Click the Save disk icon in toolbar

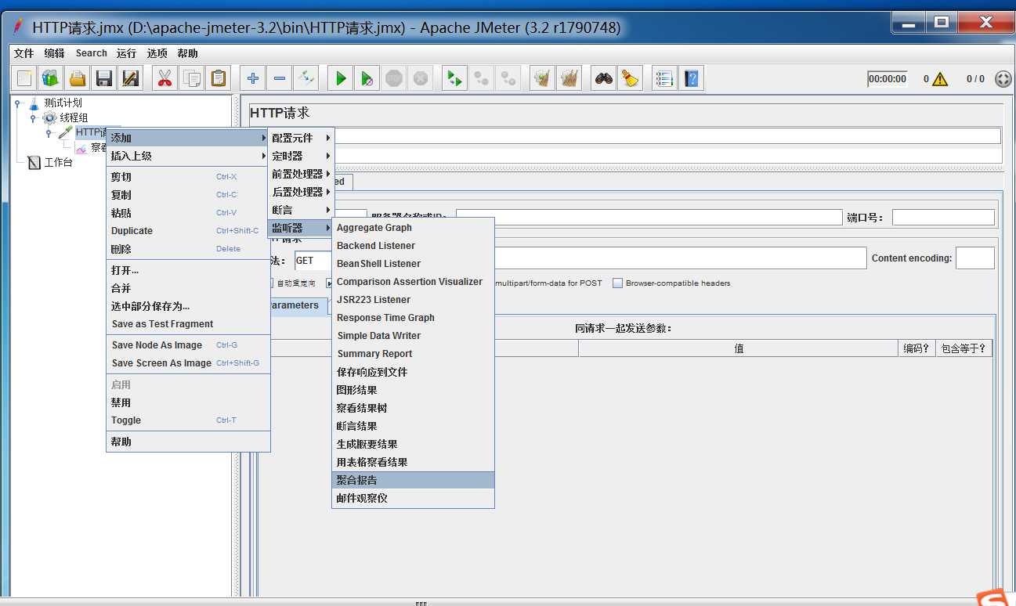(x=103, y=78)
